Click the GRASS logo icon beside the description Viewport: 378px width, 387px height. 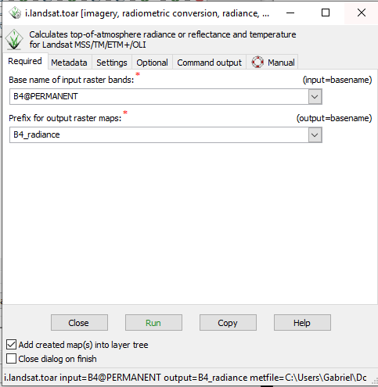click(14, 39)
